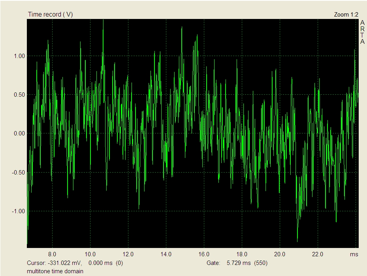Click the "8.0" time axis label
The width and height of the screenshot is (367, 276).
tap(52, 254)
